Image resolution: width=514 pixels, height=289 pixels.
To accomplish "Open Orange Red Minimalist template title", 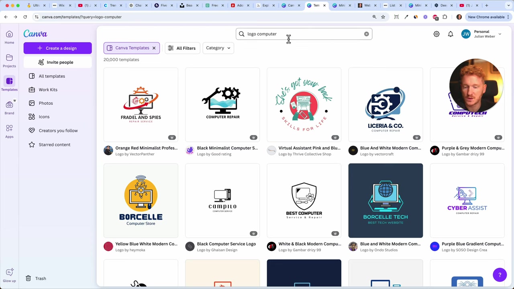I will (x=147, y=148).
